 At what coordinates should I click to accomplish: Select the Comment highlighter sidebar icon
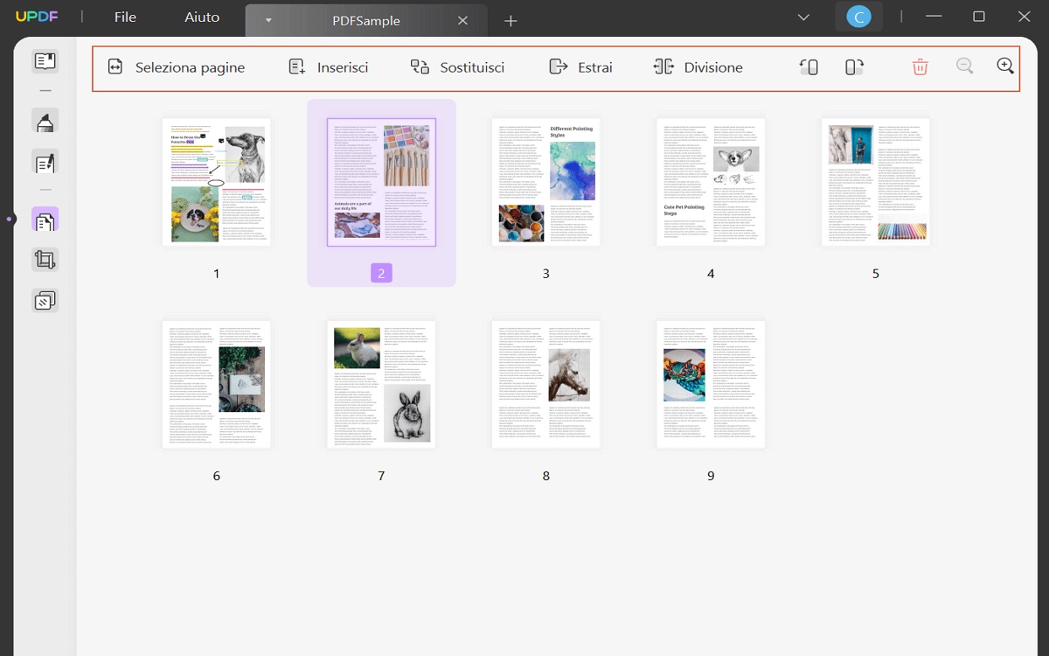[x=45, y=122]
